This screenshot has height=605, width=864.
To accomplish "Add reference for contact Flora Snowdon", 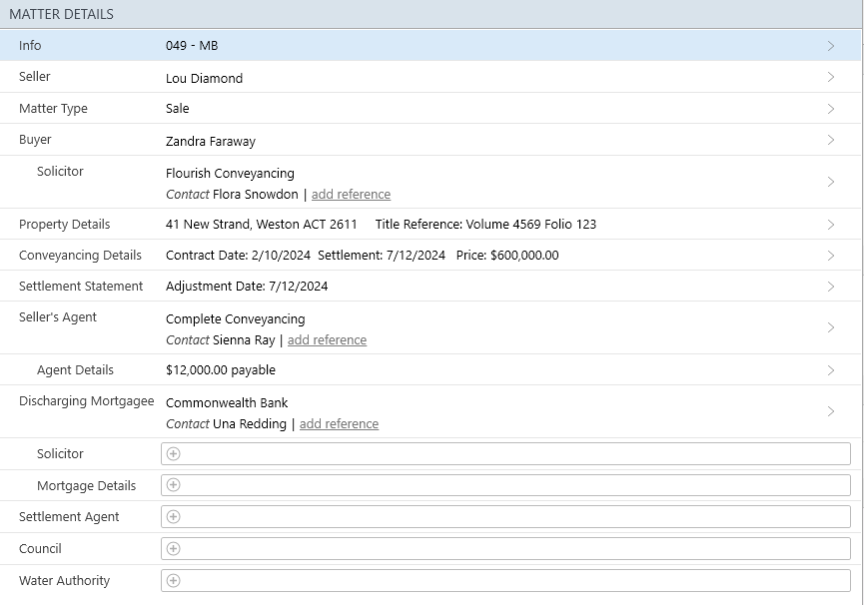I will coord(351,195).
